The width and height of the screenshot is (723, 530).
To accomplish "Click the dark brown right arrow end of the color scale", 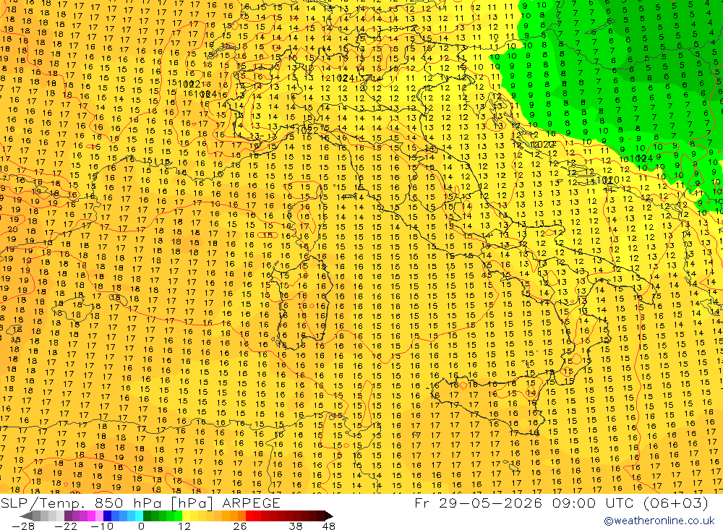I will [x=329, y=516].
